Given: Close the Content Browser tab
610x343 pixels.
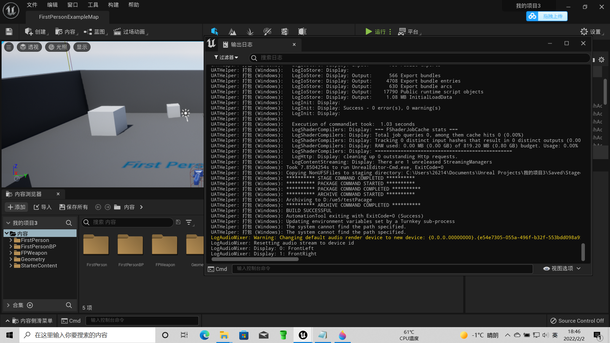Looking at the screenshot, I should click(x=58, y=194).
